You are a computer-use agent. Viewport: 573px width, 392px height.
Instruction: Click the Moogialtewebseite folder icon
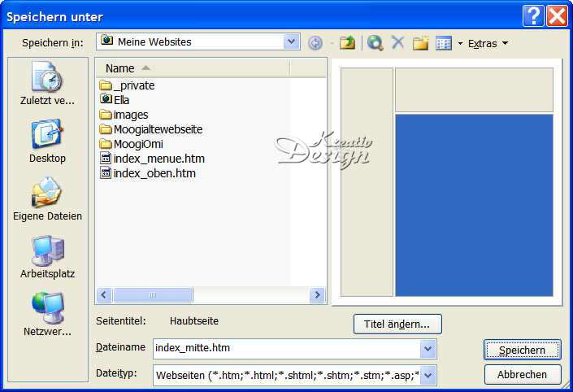pyautogui.click(x=105, y=129)
